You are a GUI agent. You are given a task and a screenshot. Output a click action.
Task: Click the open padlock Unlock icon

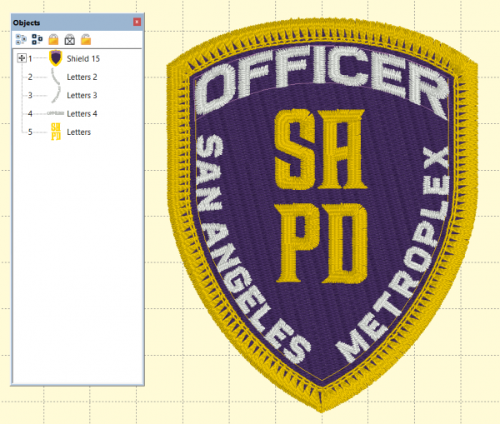coord(86,39)
